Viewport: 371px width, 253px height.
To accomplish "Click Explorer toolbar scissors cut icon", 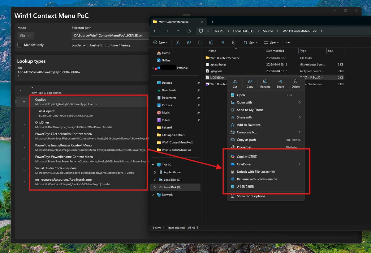I will point(178,43).
